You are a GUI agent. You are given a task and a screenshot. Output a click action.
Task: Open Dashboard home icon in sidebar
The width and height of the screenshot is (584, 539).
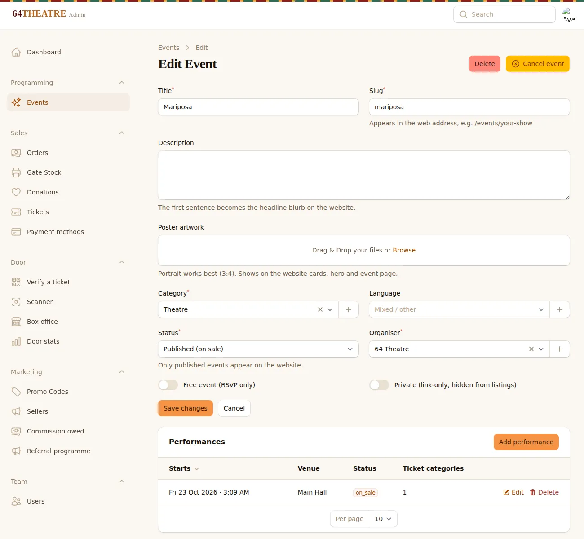[16, 52]
